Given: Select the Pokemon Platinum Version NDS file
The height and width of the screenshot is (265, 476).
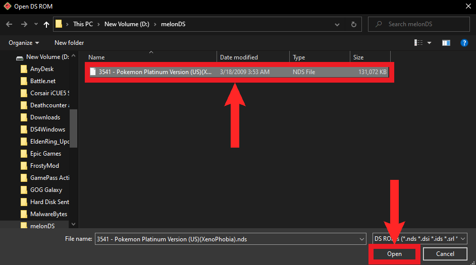Looking at the screenshot, I should 239,72.
